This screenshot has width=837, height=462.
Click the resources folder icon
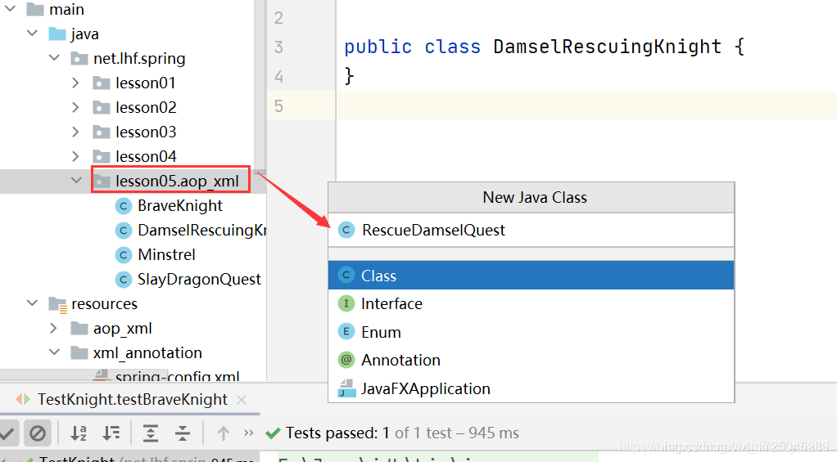pyautogui.click(x=57, y=303)
